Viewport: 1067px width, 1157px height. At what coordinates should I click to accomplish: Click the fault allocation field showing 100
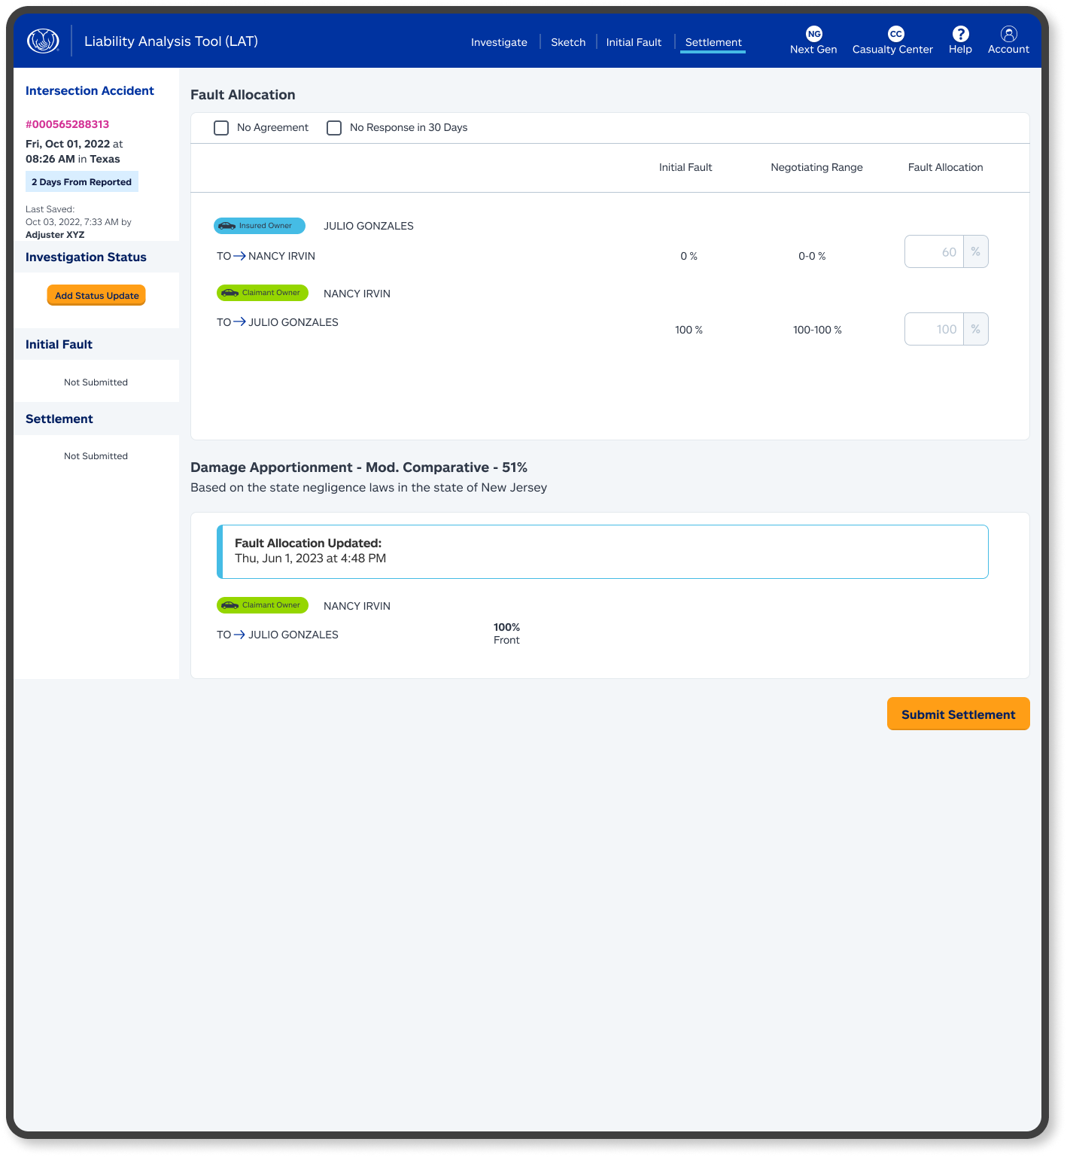click(935, 329)
